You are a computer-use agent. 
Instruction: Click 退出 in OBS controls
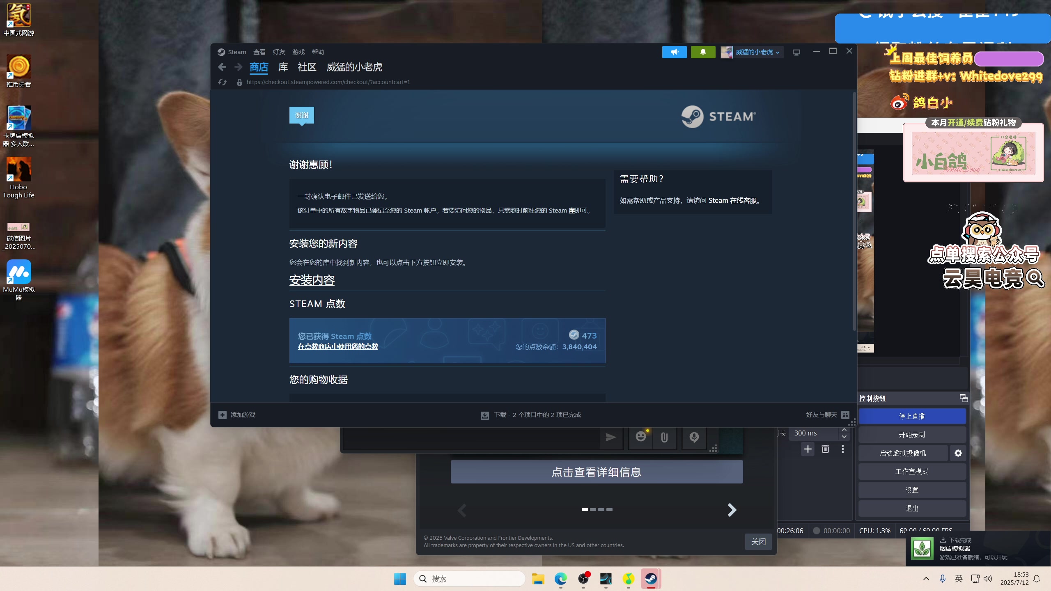click(912, 509)
